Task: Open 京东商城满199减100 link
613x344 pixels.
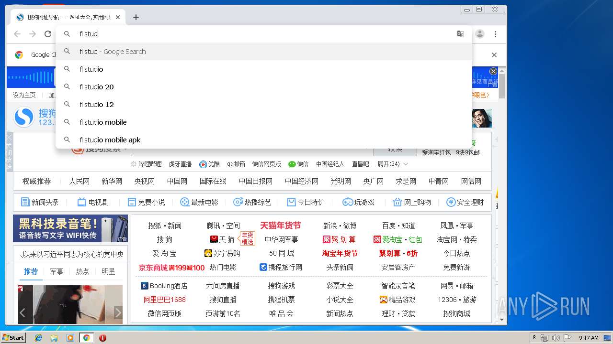Action: (x=171, y=268)
